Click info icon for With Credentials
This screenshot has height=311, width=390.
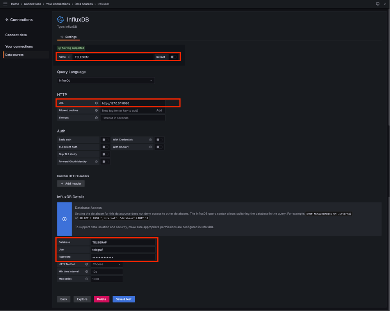(x=150, y=140)
